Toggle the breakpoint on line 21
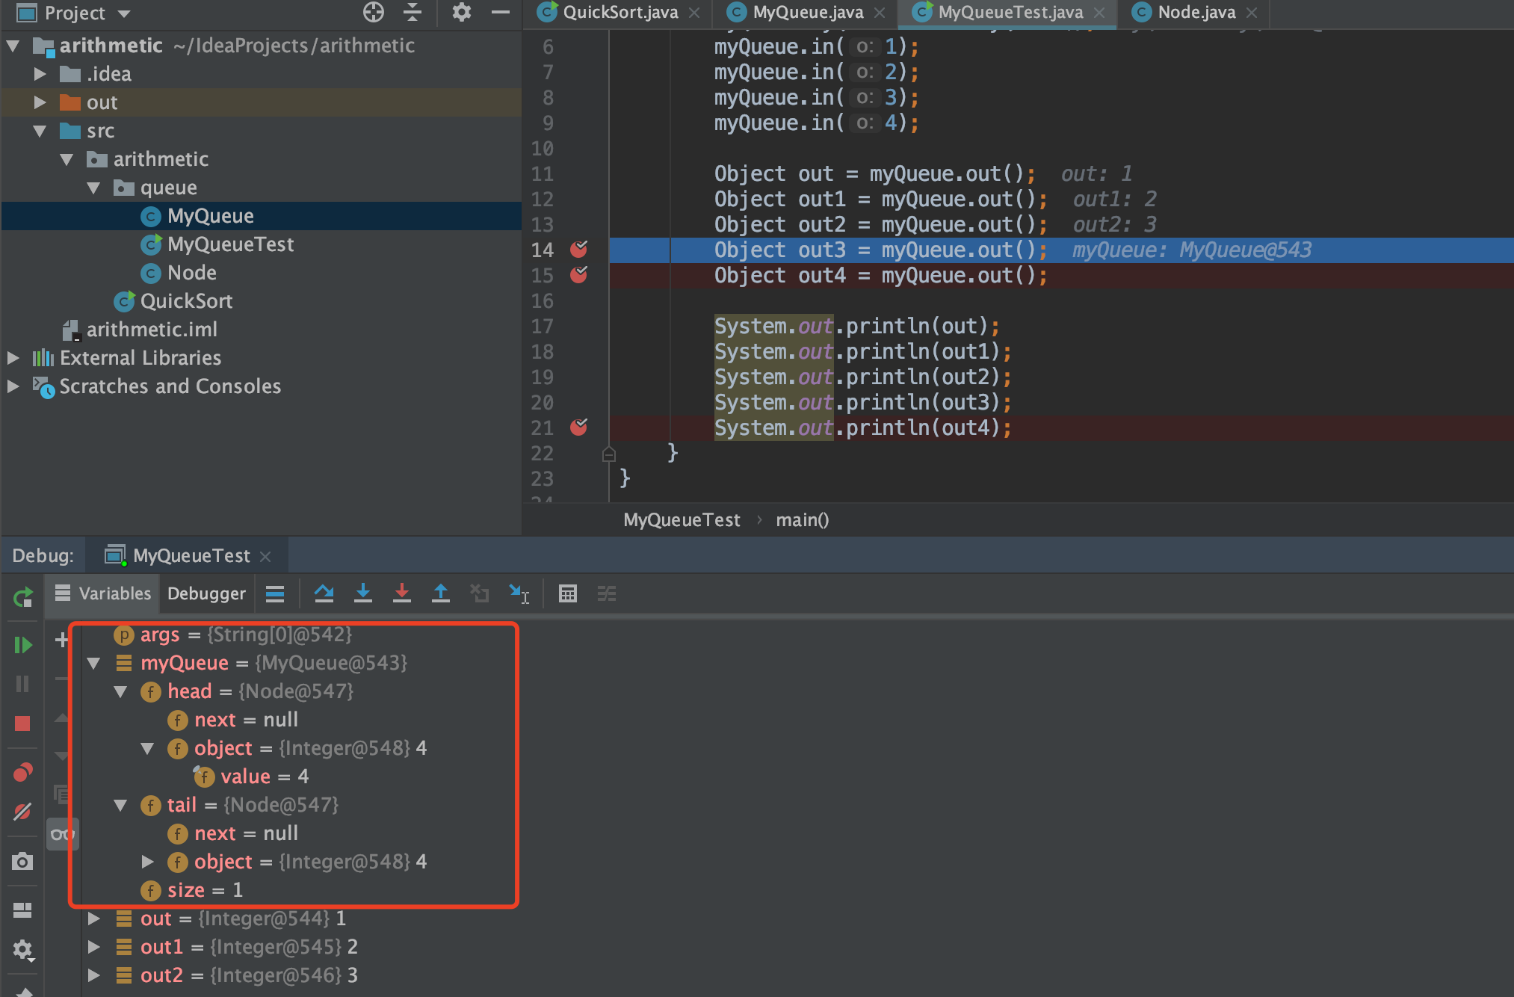This screenshot has width=1514, height=997. click(x=578, y=427)
